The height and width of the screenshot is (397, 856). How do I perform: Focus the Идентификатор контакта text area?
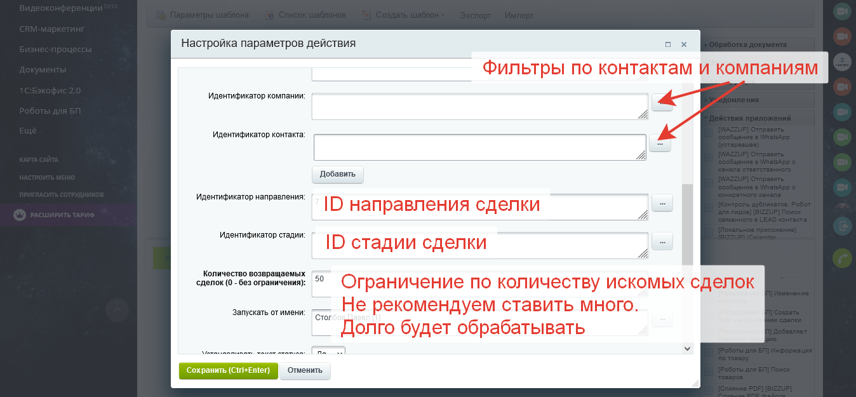[x=480, y=147]
